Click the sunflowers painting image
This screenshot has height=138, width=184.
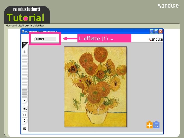pos(96,87)
